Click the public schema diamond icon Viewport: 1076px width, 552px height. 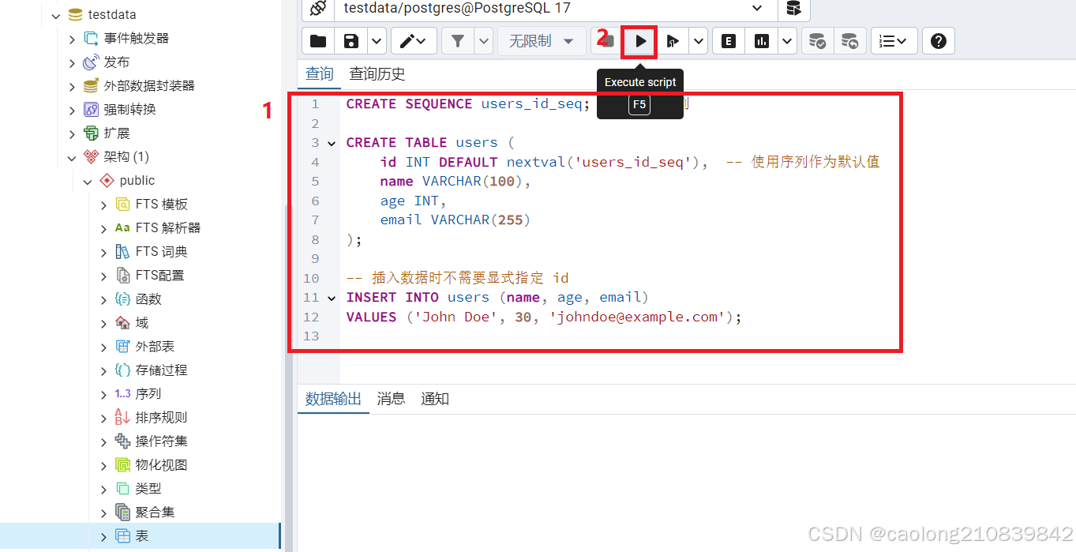(x=107, y=181)
